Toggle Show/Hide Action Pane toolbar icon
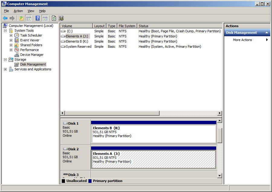The width and height of the screenshot is (272, 192). [x=45, y=18]
